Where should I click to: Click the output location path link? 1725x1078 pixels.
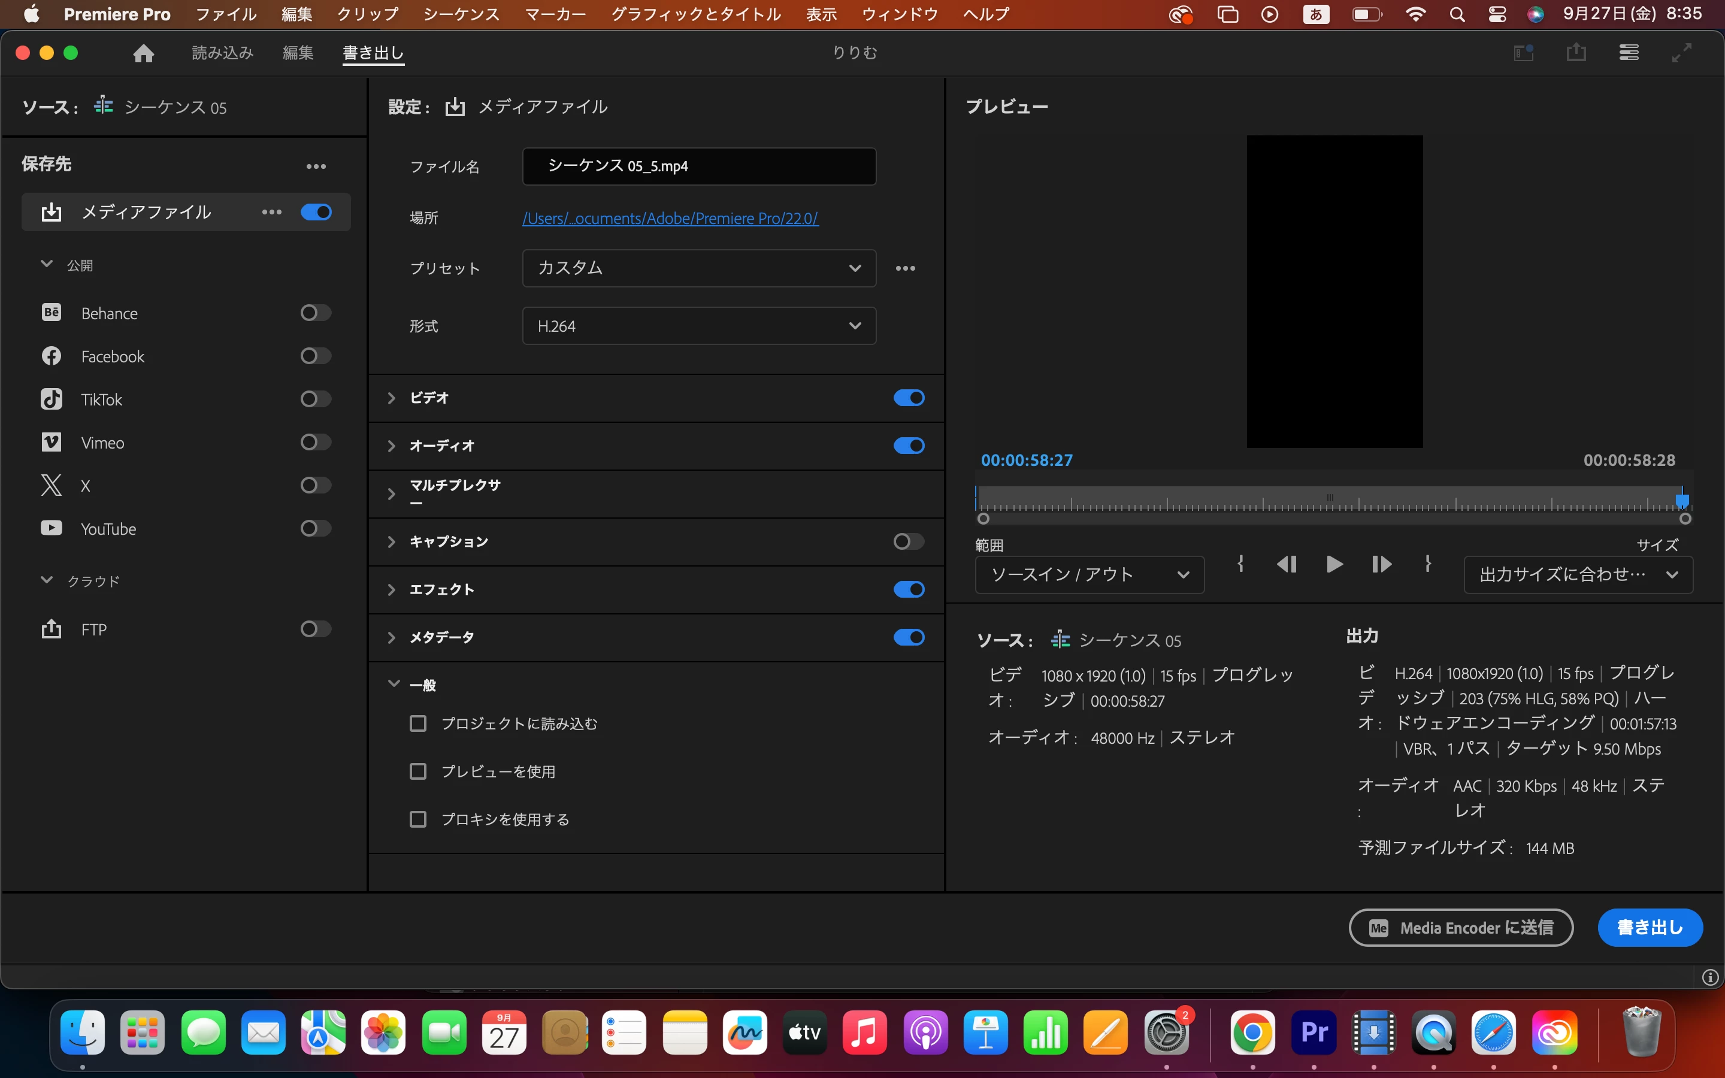pyautogui.click(x=670, y=218)
